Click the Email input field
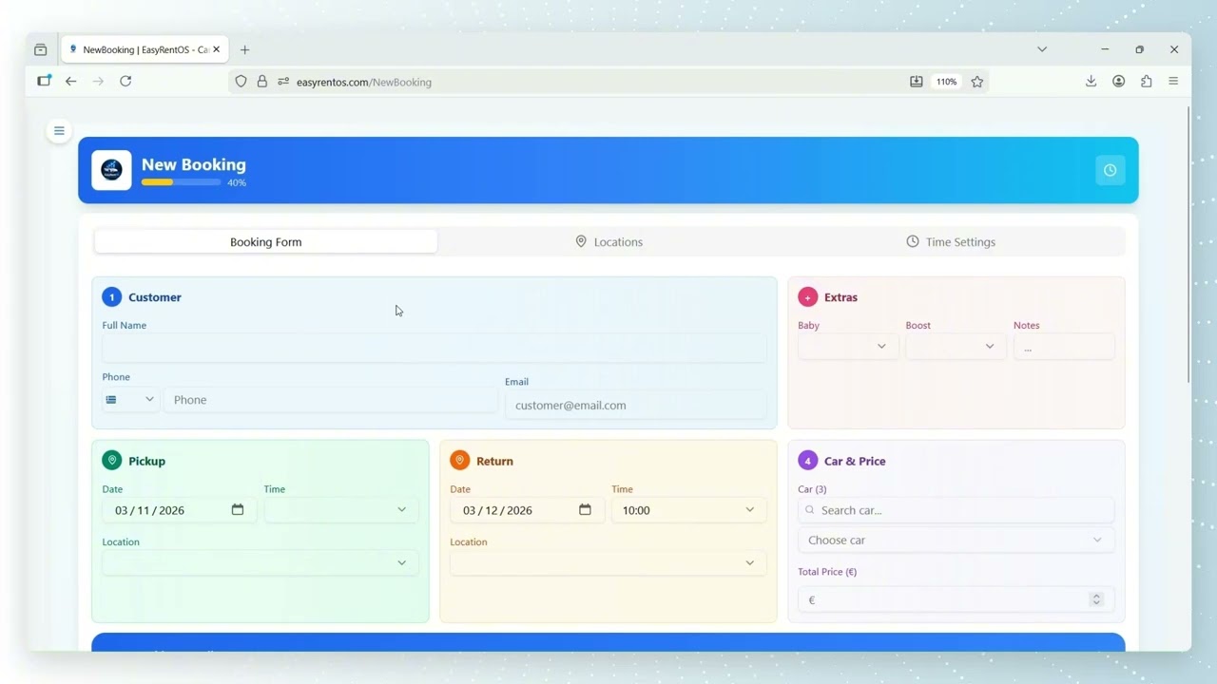Image resolution: width=1217 pixels, height=684 pixels. [x=635, y=406]
